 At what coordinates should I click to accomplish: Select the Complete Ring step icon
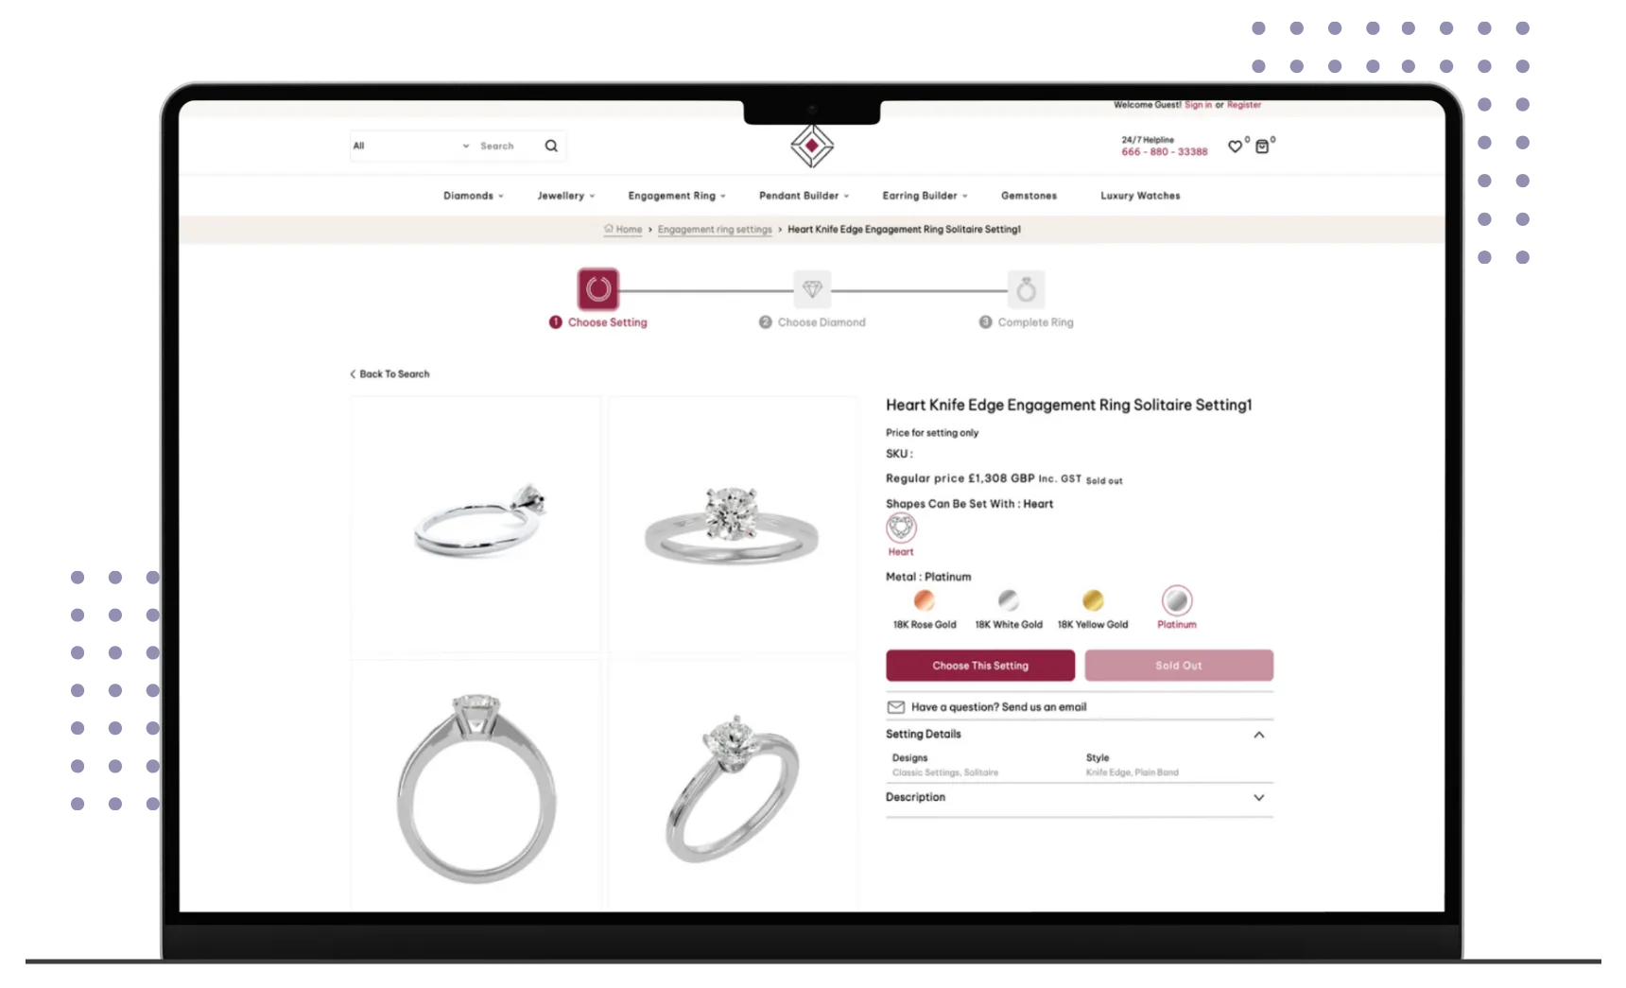(1026, 289)
